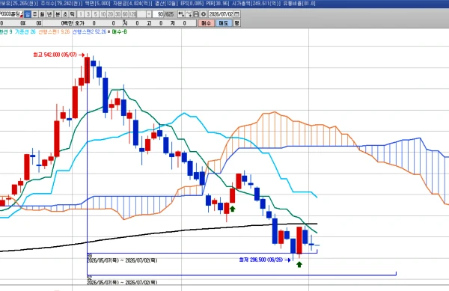Open chart settings gear icon
Image resolution: width=449 pixels, height=291 pixels.
(204, 14)
